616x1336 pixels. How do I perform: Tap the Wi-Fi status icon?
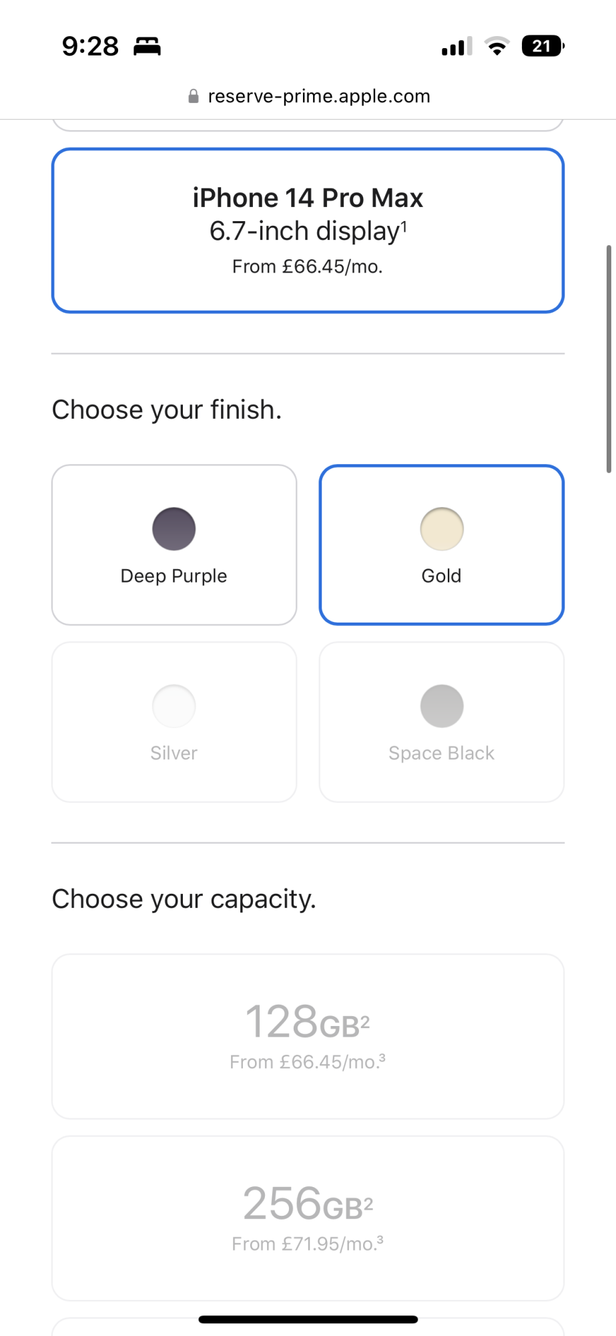pyautogui.click(x=497, y=46)
